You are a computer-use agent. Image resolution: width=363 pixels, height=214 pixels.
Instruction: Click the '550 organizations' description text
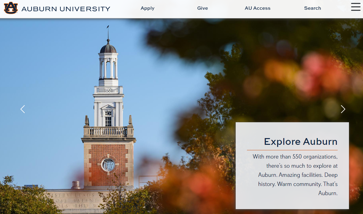295,175
